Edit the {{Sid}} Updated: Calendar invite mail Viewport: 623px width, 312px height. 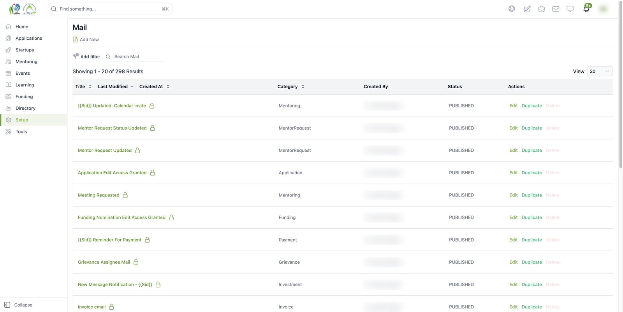tap(513, 105)
